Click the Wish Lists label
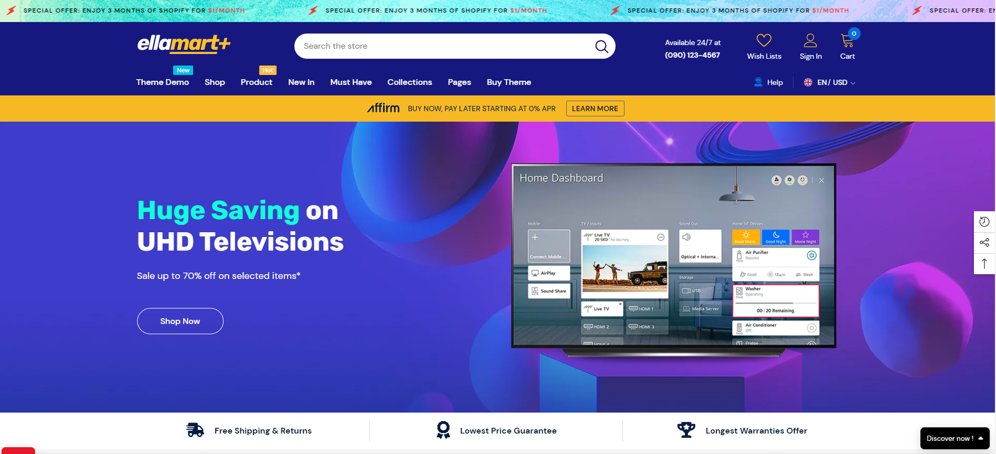996x454 pixels. [764, 56]
